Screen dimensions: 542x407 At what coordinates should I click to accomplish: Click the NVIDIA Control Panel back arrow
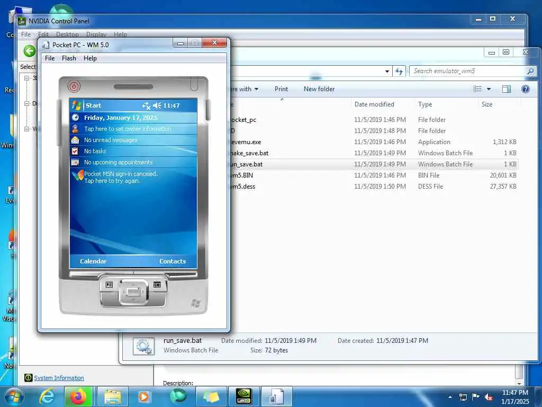(30, 51)
